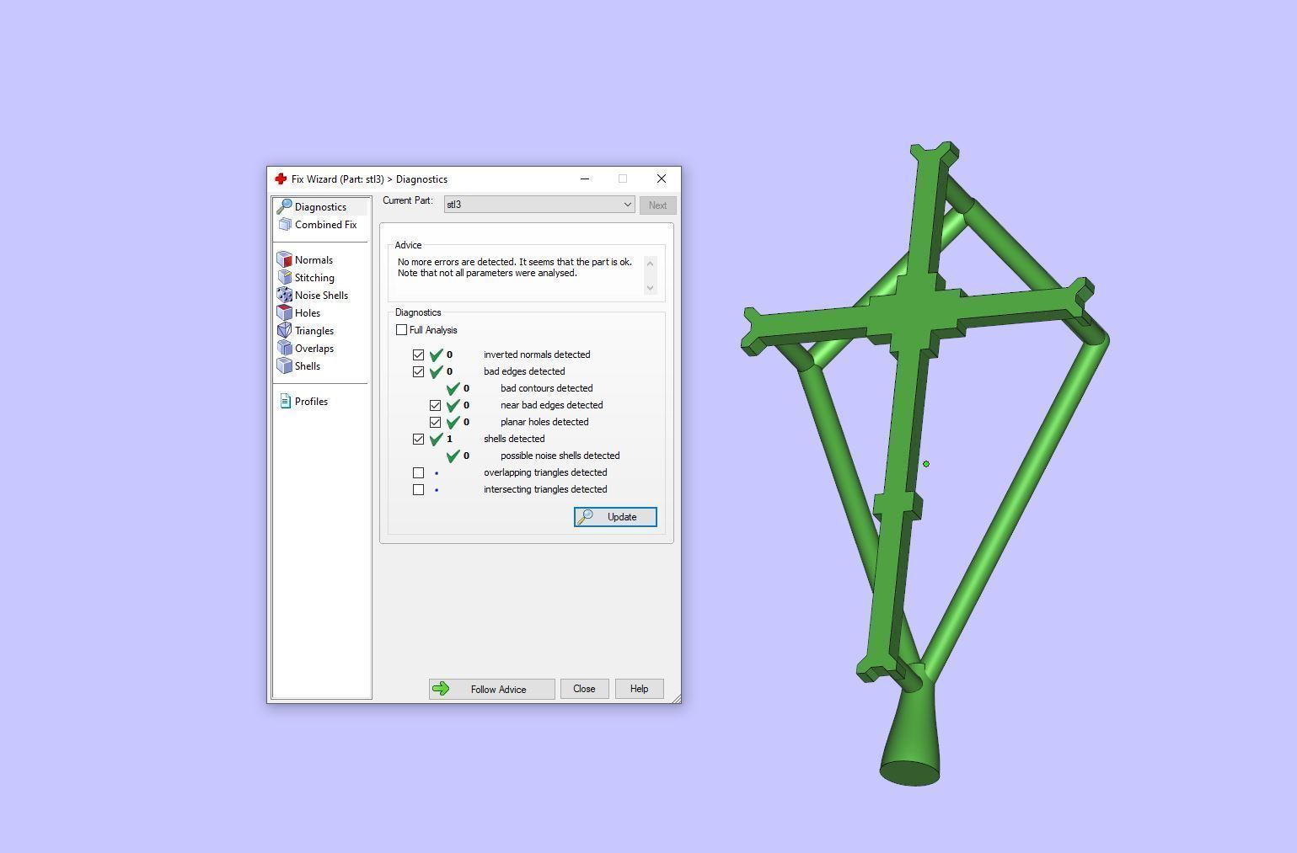Click 'possible noise shells detected' text
Viewport: 1297px width, 853px height.
pyautogui.click(x=560, y=456)
